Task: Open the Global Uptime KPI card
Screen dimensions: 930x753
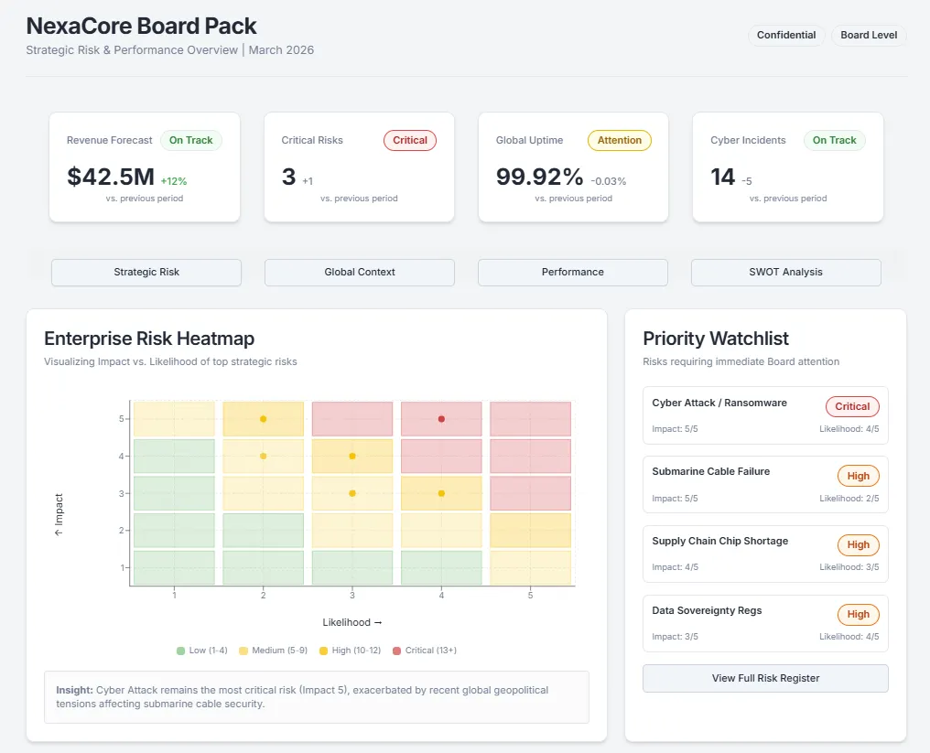Action: (x=574, y=167)
